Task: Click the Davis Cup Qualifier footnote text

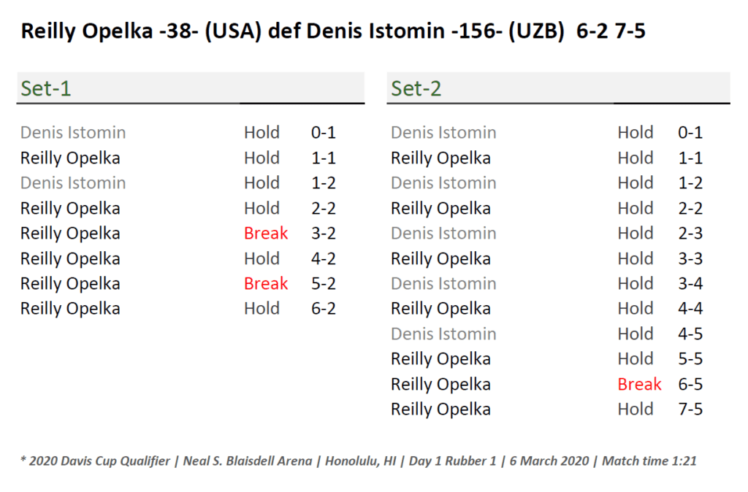Action: (358, 461)
